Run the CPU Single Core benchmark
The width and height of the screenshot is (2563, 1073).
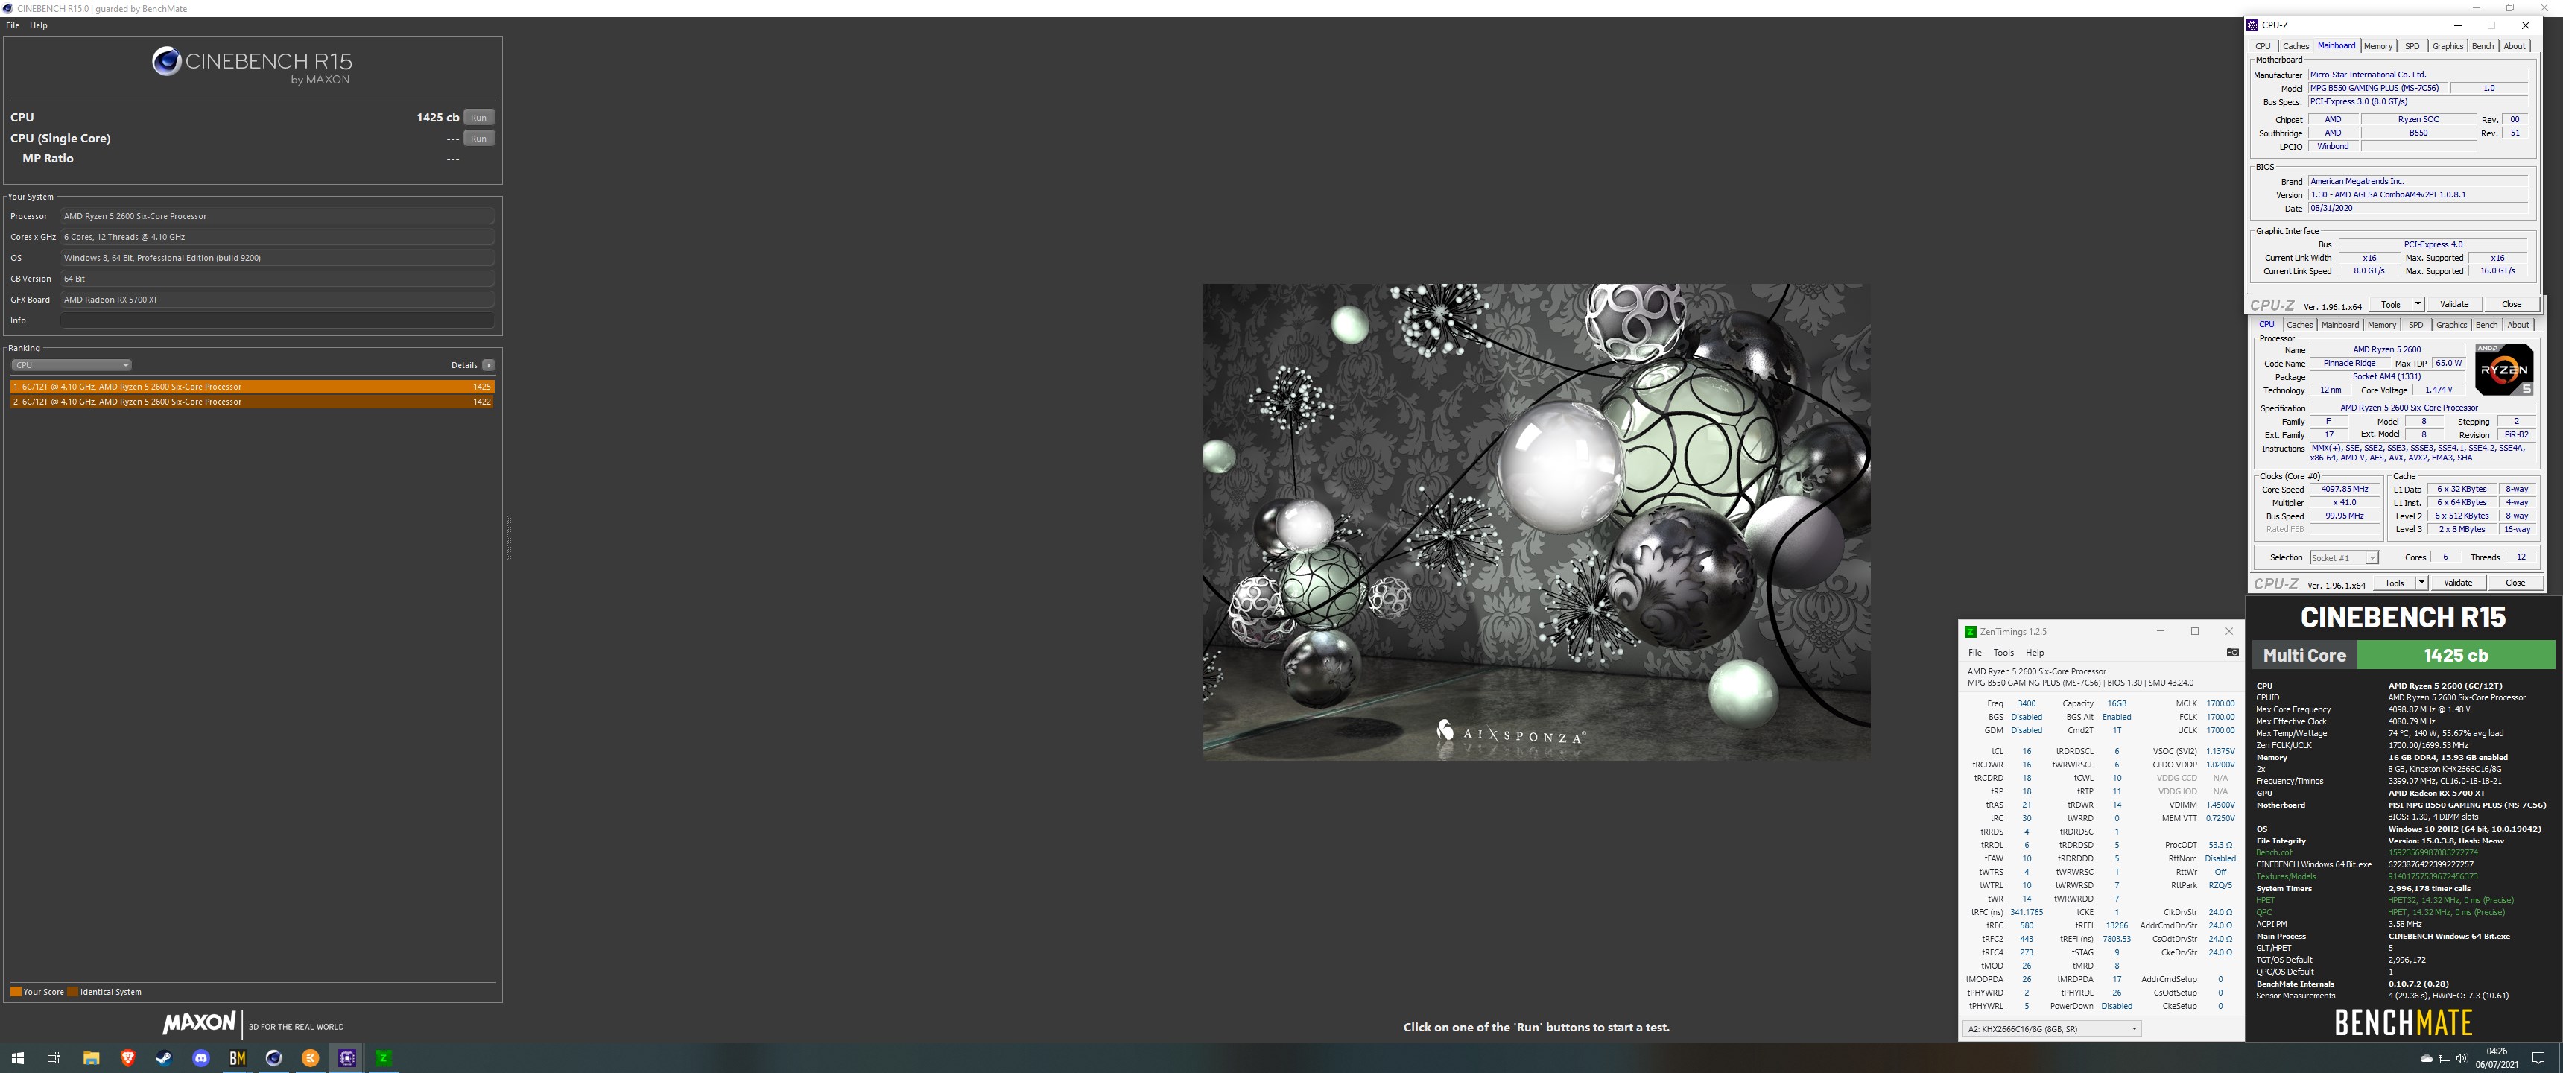(478, 139)
